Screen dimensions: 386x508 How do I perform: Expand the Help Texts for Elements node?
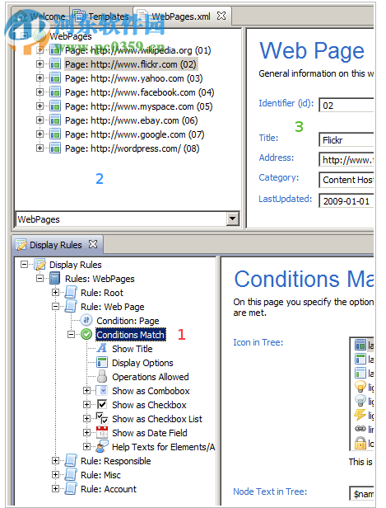coord(86,446)
